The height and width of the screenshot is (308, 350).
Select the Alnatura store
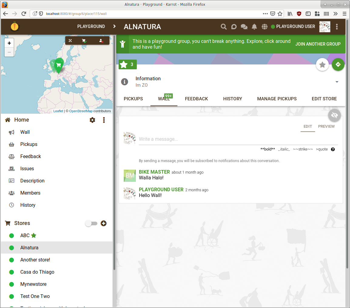pos(57,247)
